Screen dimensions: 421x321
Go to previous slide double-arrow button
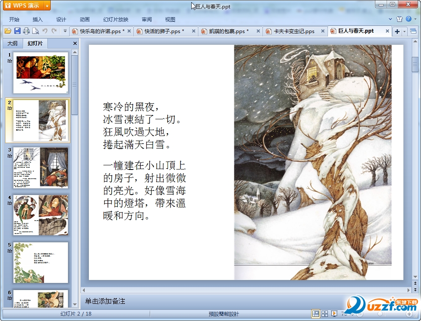click(x=415, y=283)
